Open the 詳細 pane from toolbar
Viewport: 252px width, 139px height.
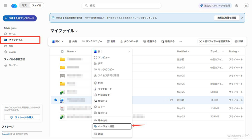239,41
